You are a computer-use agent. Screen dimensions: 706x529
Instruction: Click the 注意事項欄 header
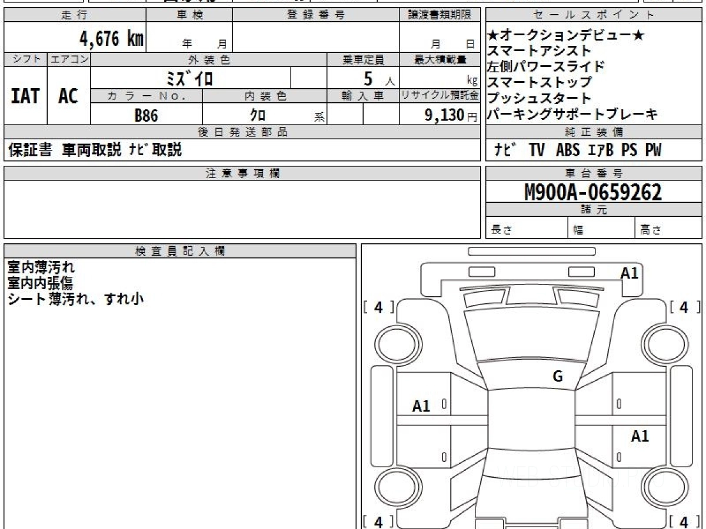242,173
